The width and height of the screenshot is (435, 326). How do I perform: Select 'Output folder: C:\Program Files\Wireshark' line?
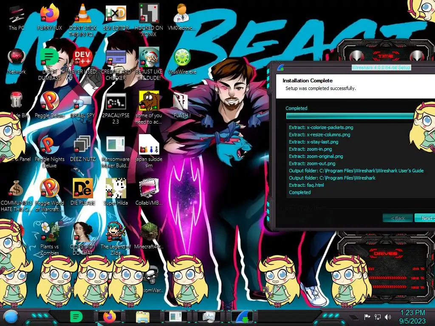[332, 178]
